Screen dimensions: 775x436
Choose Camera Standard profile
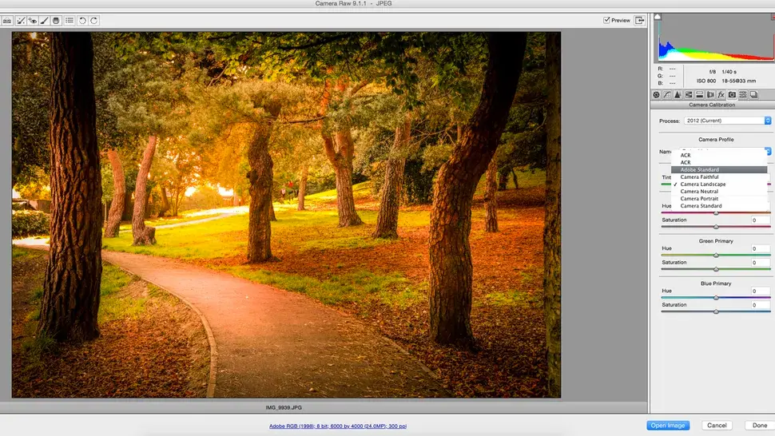coord(719,206)
